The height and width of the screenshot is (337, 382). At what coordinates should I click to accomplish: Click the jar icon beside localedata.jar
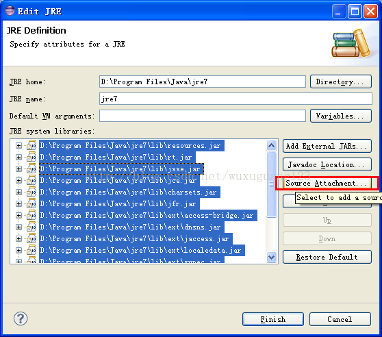[31, 250]
